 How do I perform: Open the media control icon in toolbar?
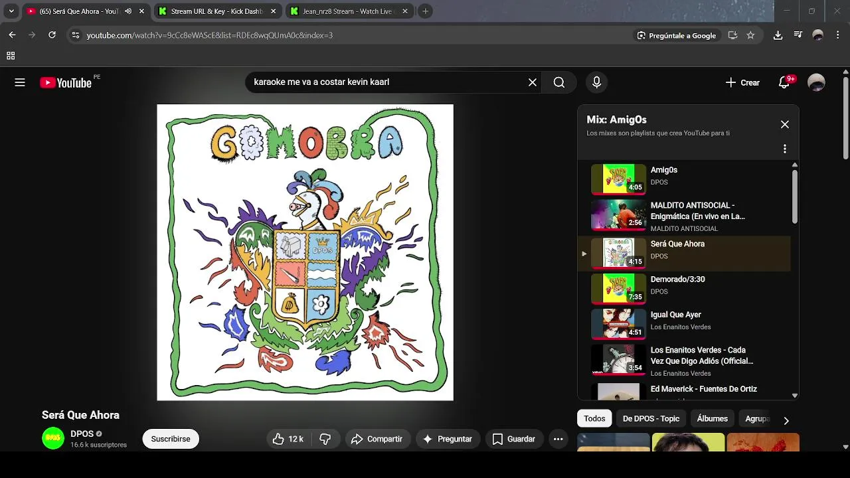click(798, 35)
